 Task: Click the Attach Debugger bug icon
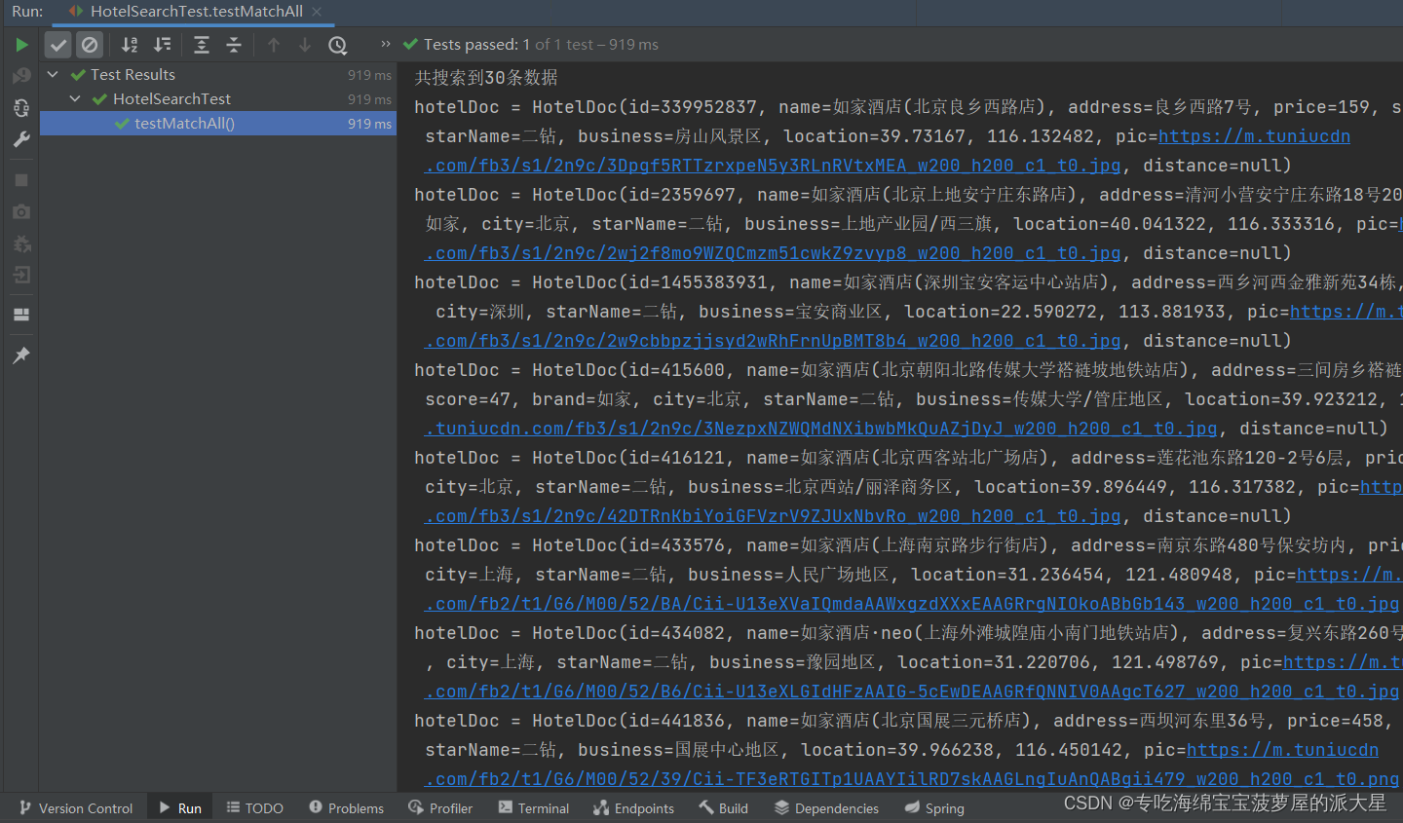coord(21,243)
